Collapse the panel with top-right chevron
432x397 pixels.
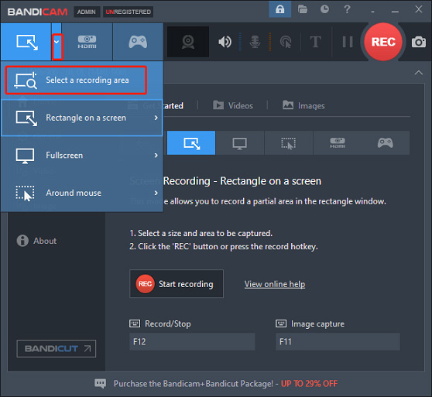(x=419, y=73)
